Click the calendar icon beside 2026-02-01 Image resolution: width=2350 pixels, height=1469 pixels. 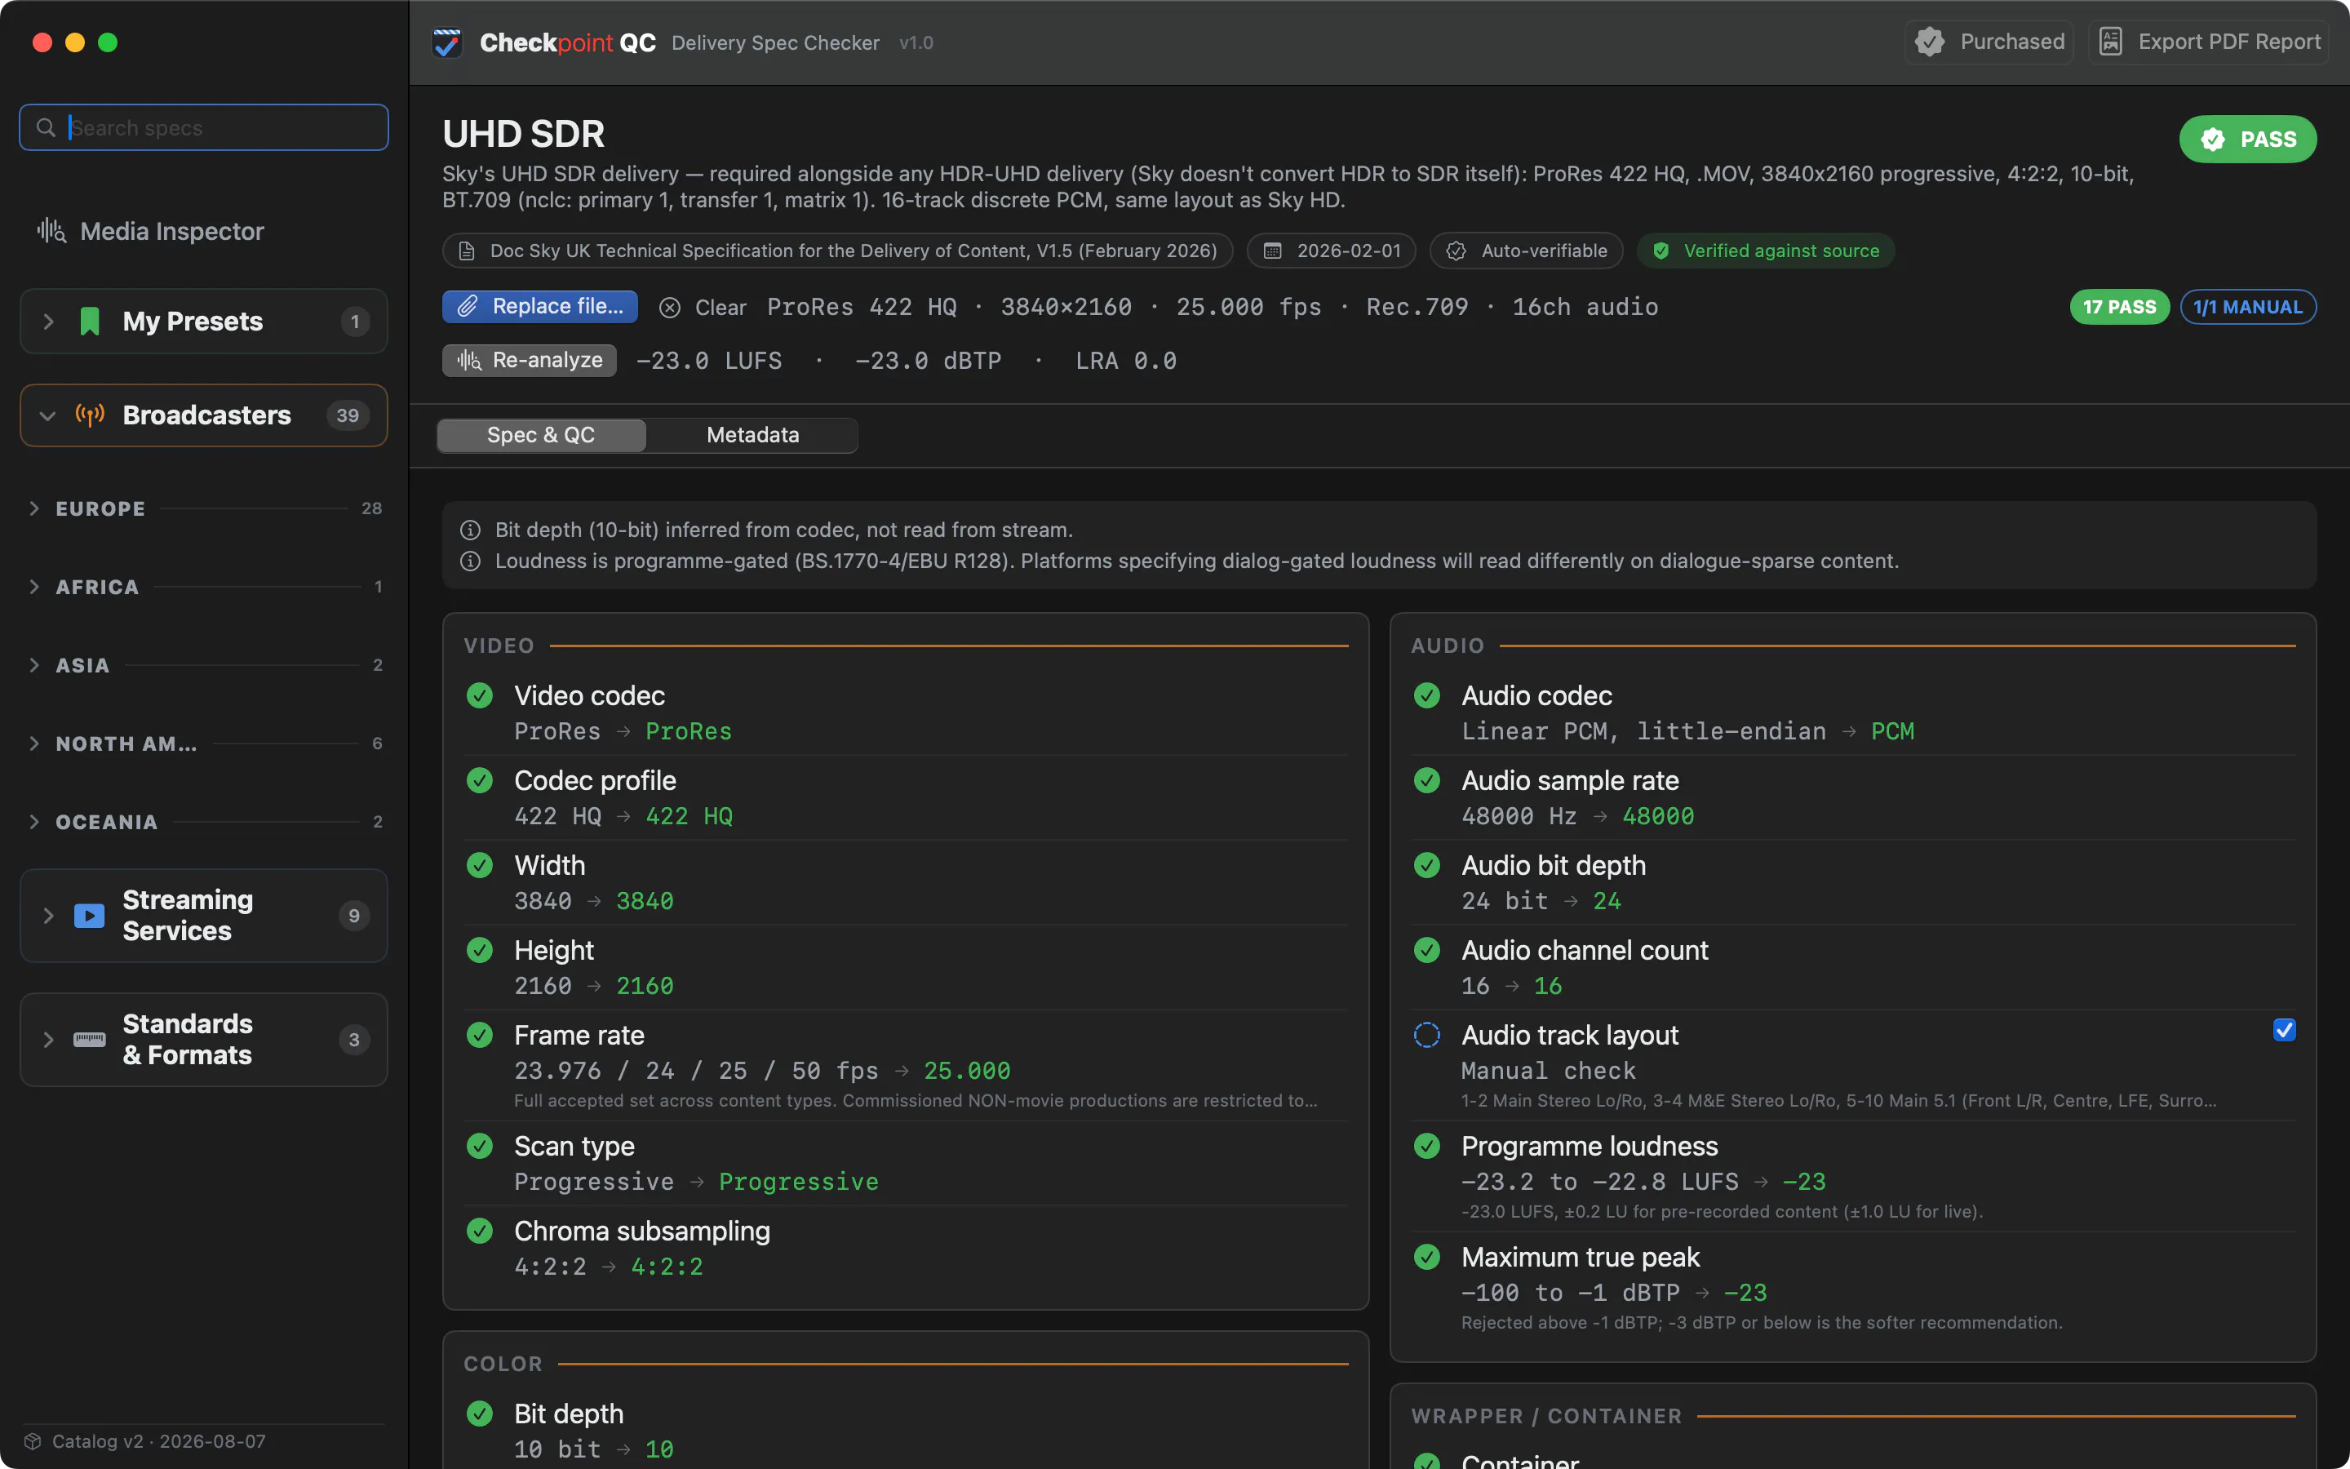[1272, 251]
